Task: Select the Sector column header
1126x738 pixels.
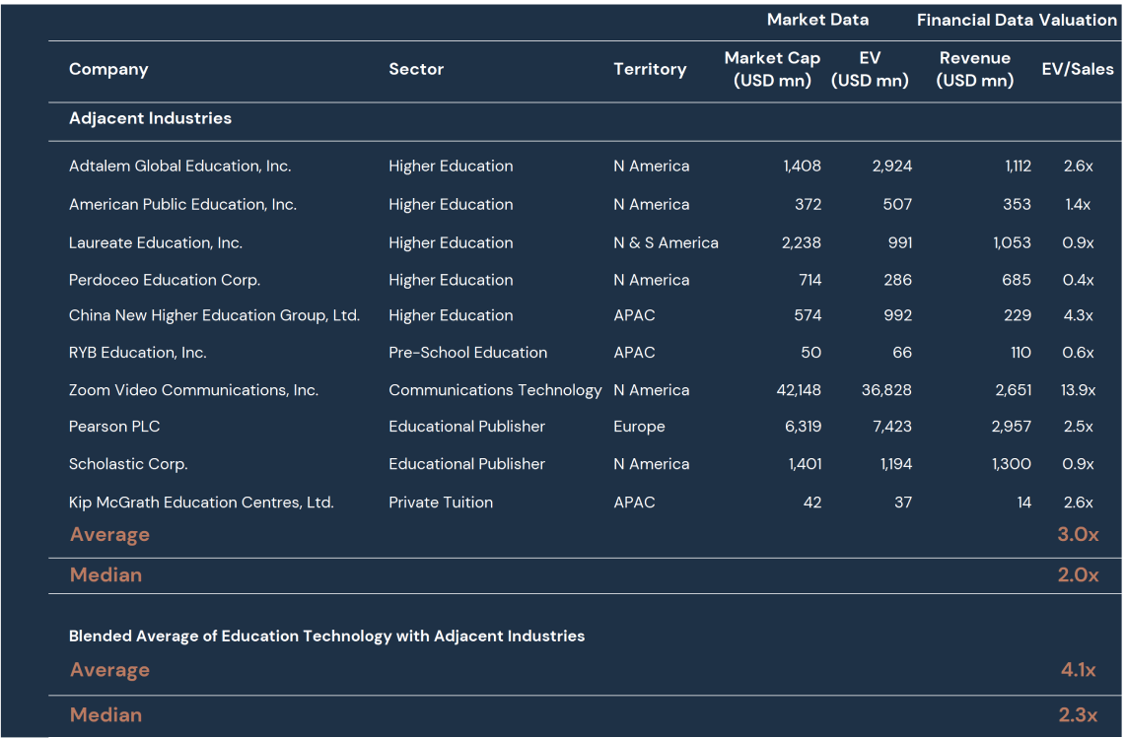Action: tap(416, 69)
